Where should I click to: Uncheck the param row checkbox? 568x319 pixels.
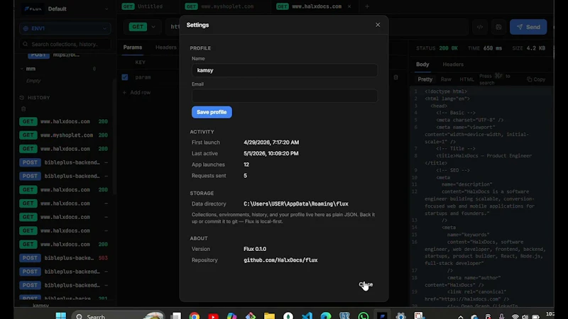[125, 77]
